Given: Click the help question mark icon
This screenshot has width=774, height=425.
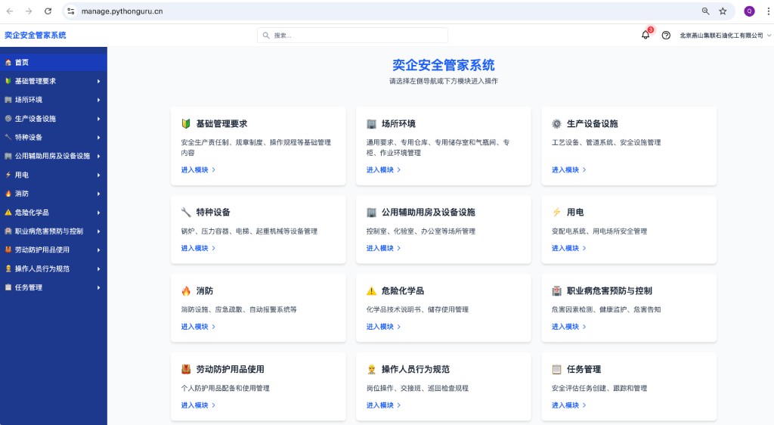Looking at the screenshot, I should (666, 36).
